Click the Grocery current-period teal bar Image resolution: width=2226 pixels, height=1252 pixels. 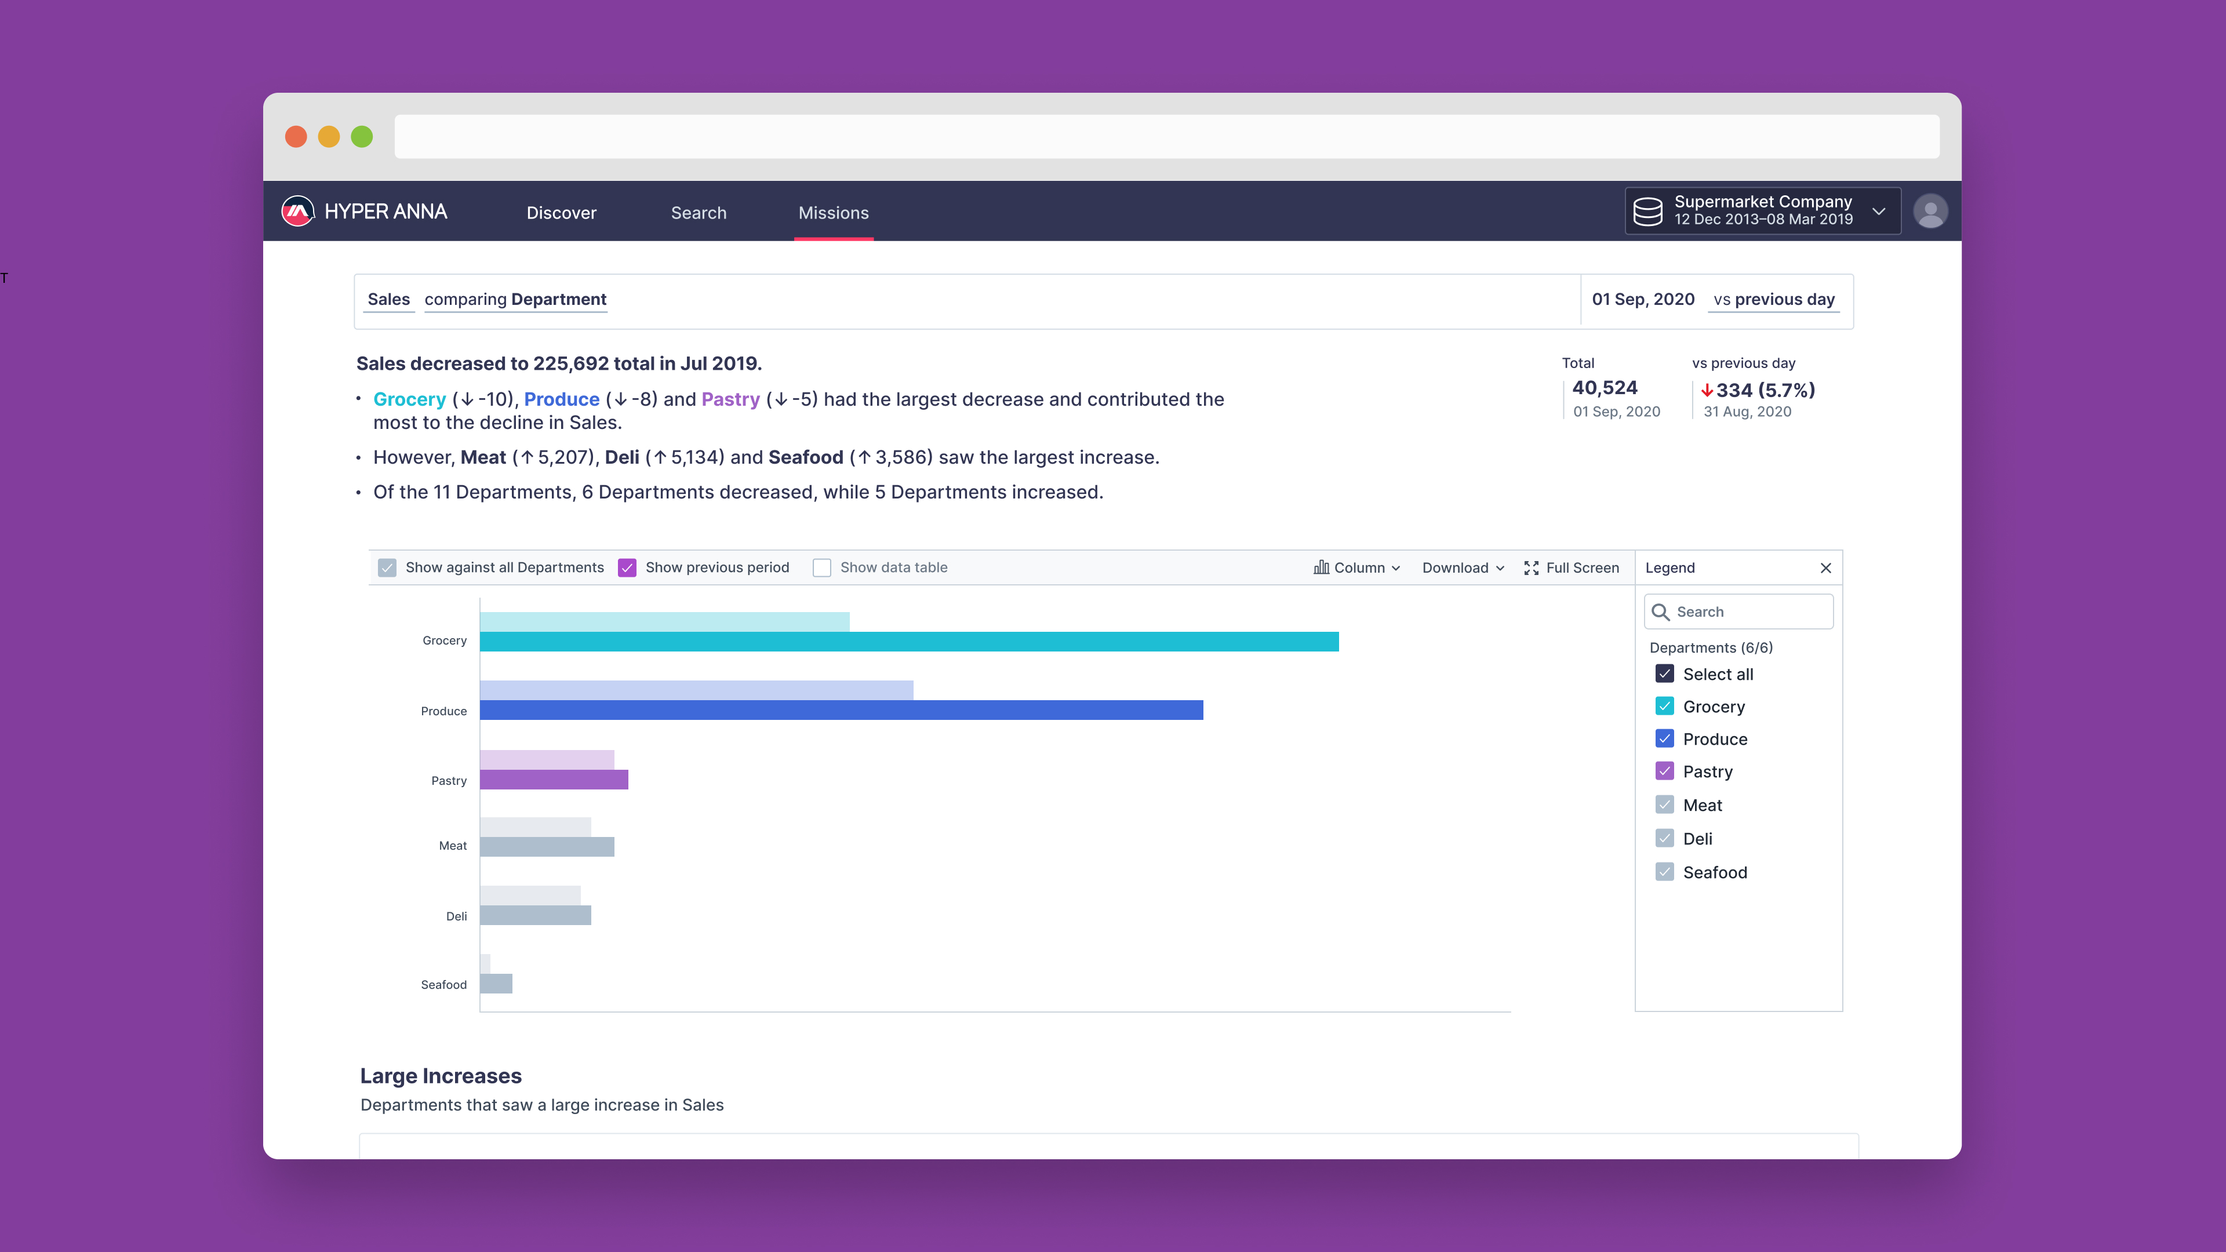(x=908, y=641)
